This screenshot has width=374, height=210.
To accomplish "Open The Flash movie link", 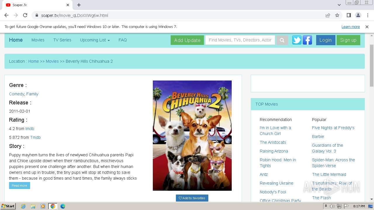I will (321, 198).
